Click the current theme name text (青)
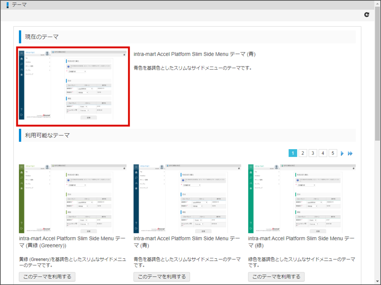The width and height of the screenshot is (381, 285). click(194, 54)
